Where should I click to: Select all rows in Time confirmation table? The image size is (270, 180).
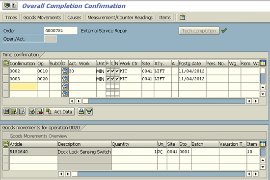[6, 64]
